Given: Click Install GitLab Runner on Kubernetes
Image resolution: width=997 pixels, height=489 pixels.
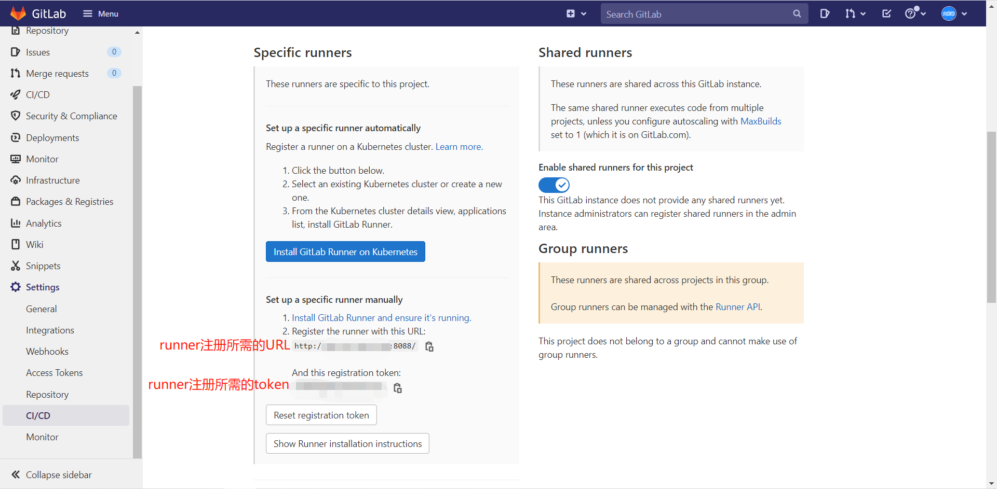Looking at the screenshot, I should (345, 252).
